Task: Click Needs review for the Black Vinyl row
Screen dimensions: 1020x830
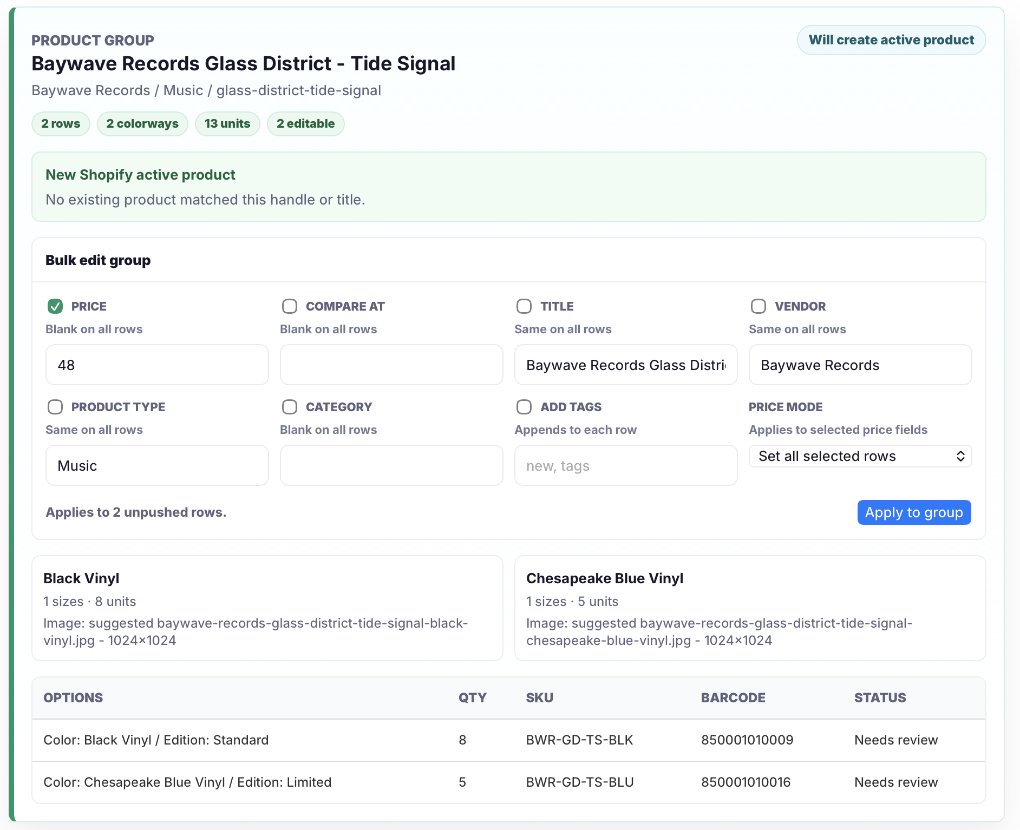Action: [896, 740]
